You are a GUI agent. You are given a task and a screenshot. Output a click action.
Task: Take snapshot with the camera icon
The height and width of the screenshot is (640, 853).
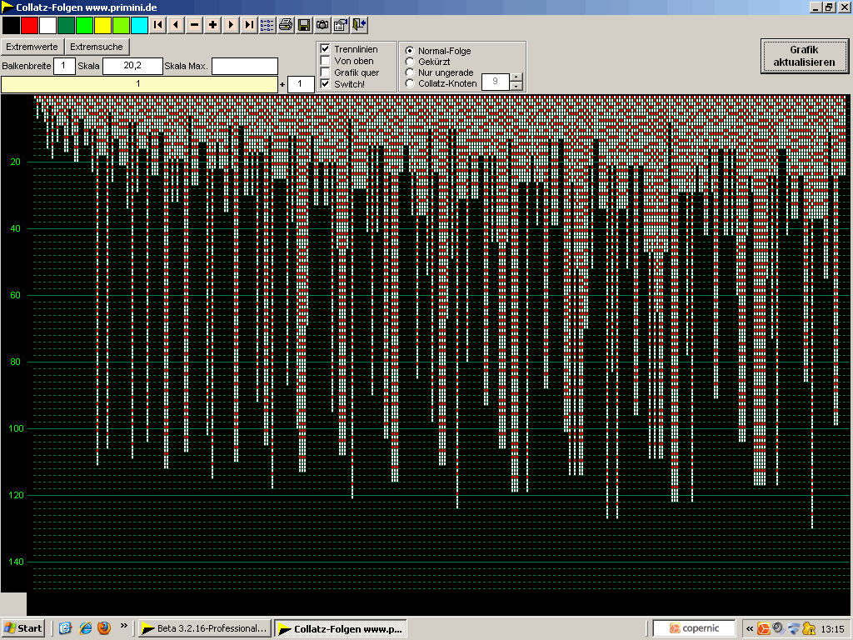322,25
